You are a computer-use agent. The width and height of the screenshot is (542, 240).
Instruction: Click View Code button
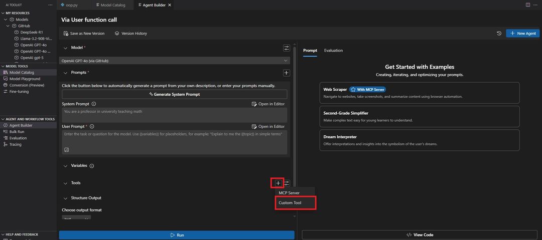tap(420, 235)
